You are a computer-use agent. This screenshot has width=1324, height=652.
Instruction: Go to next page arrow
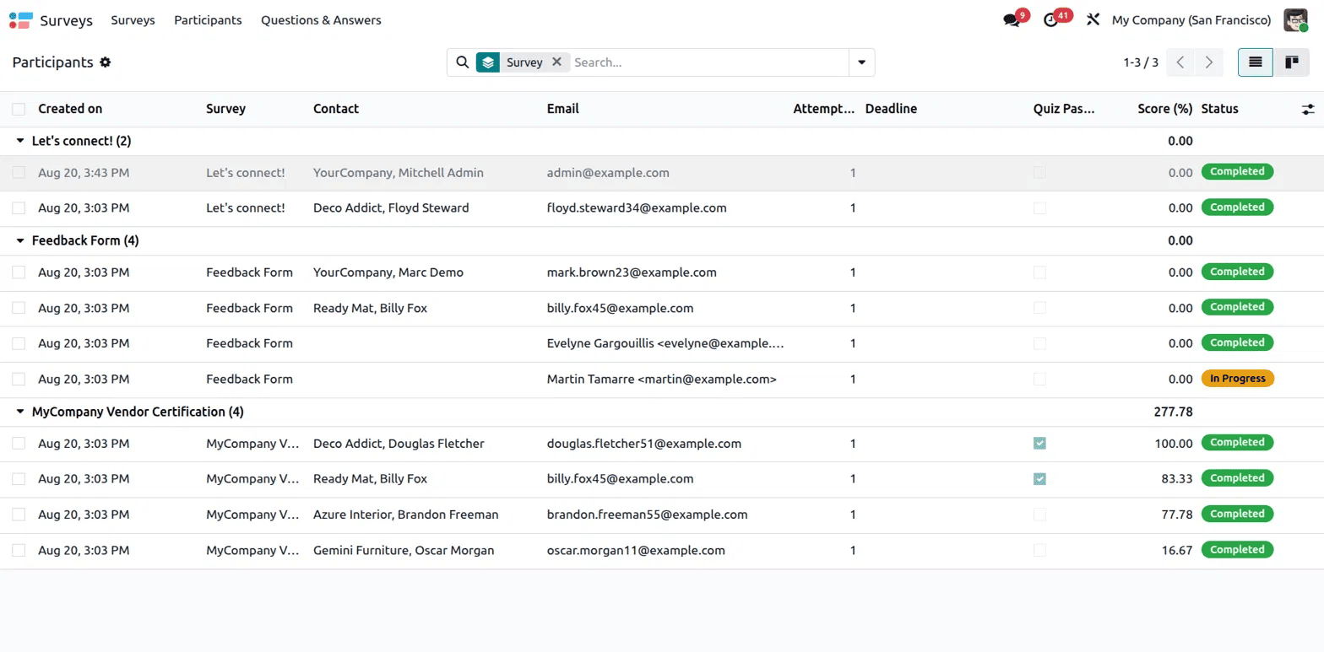click(1209, 62)
